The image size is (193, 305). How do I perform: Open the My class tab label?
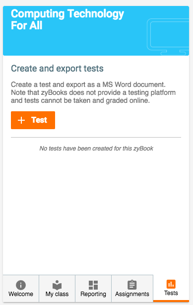click(x=57, y=294)
